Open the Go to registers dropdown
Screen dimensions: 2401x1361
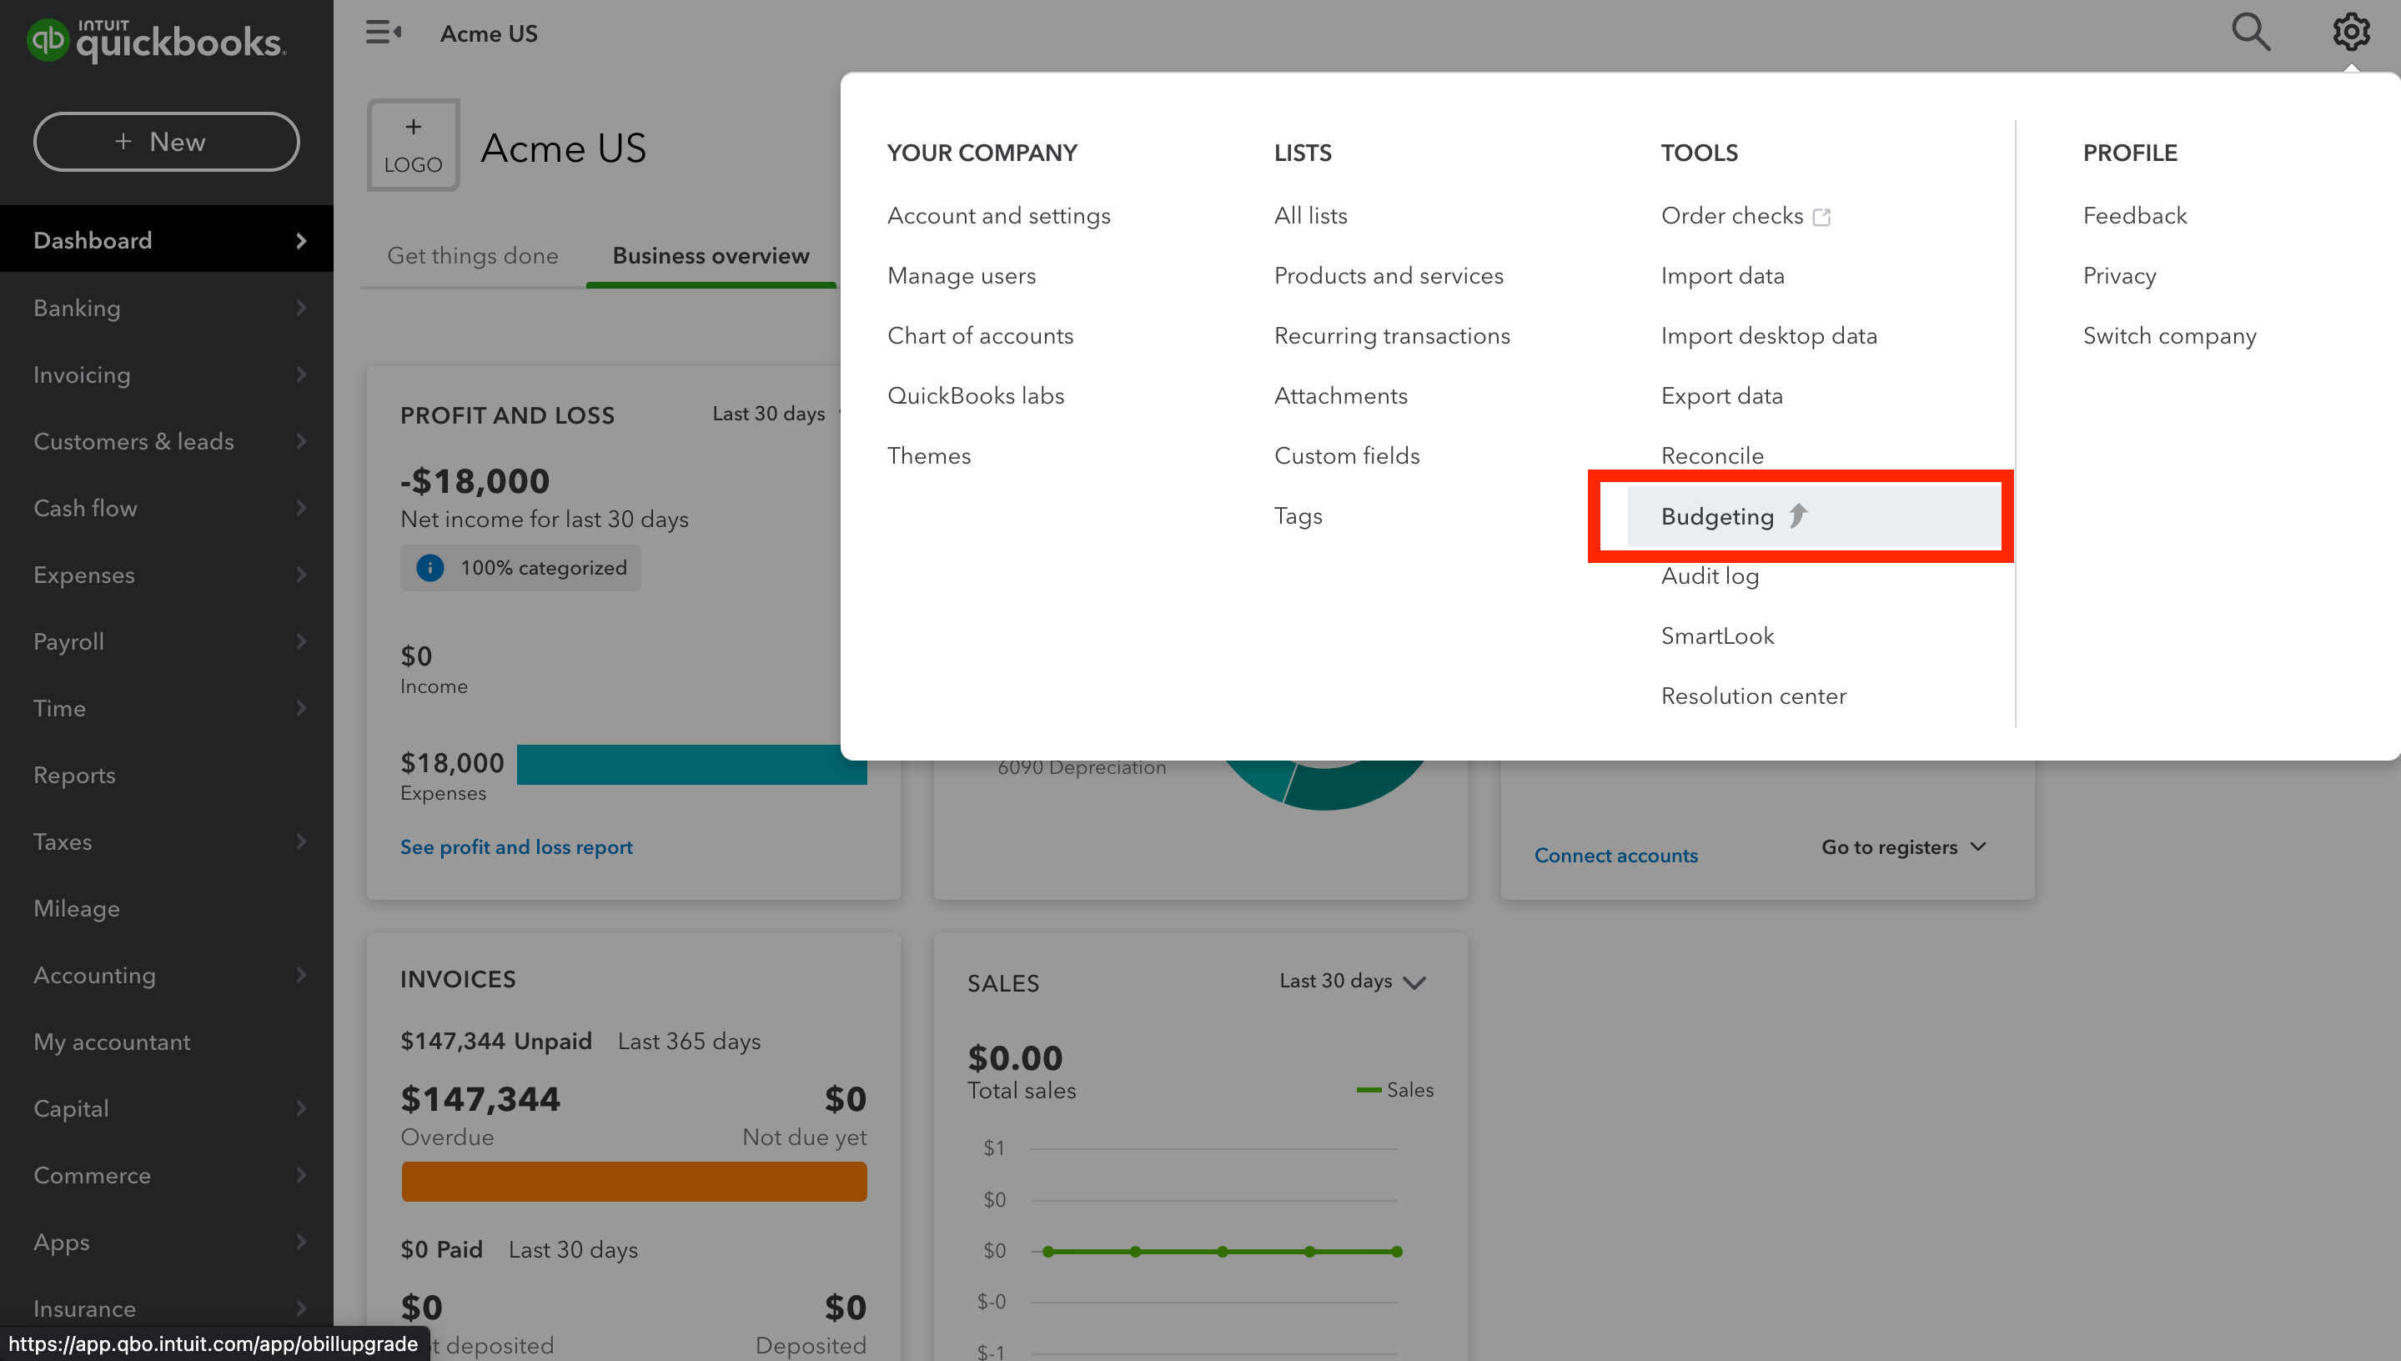coord(1902,847)
